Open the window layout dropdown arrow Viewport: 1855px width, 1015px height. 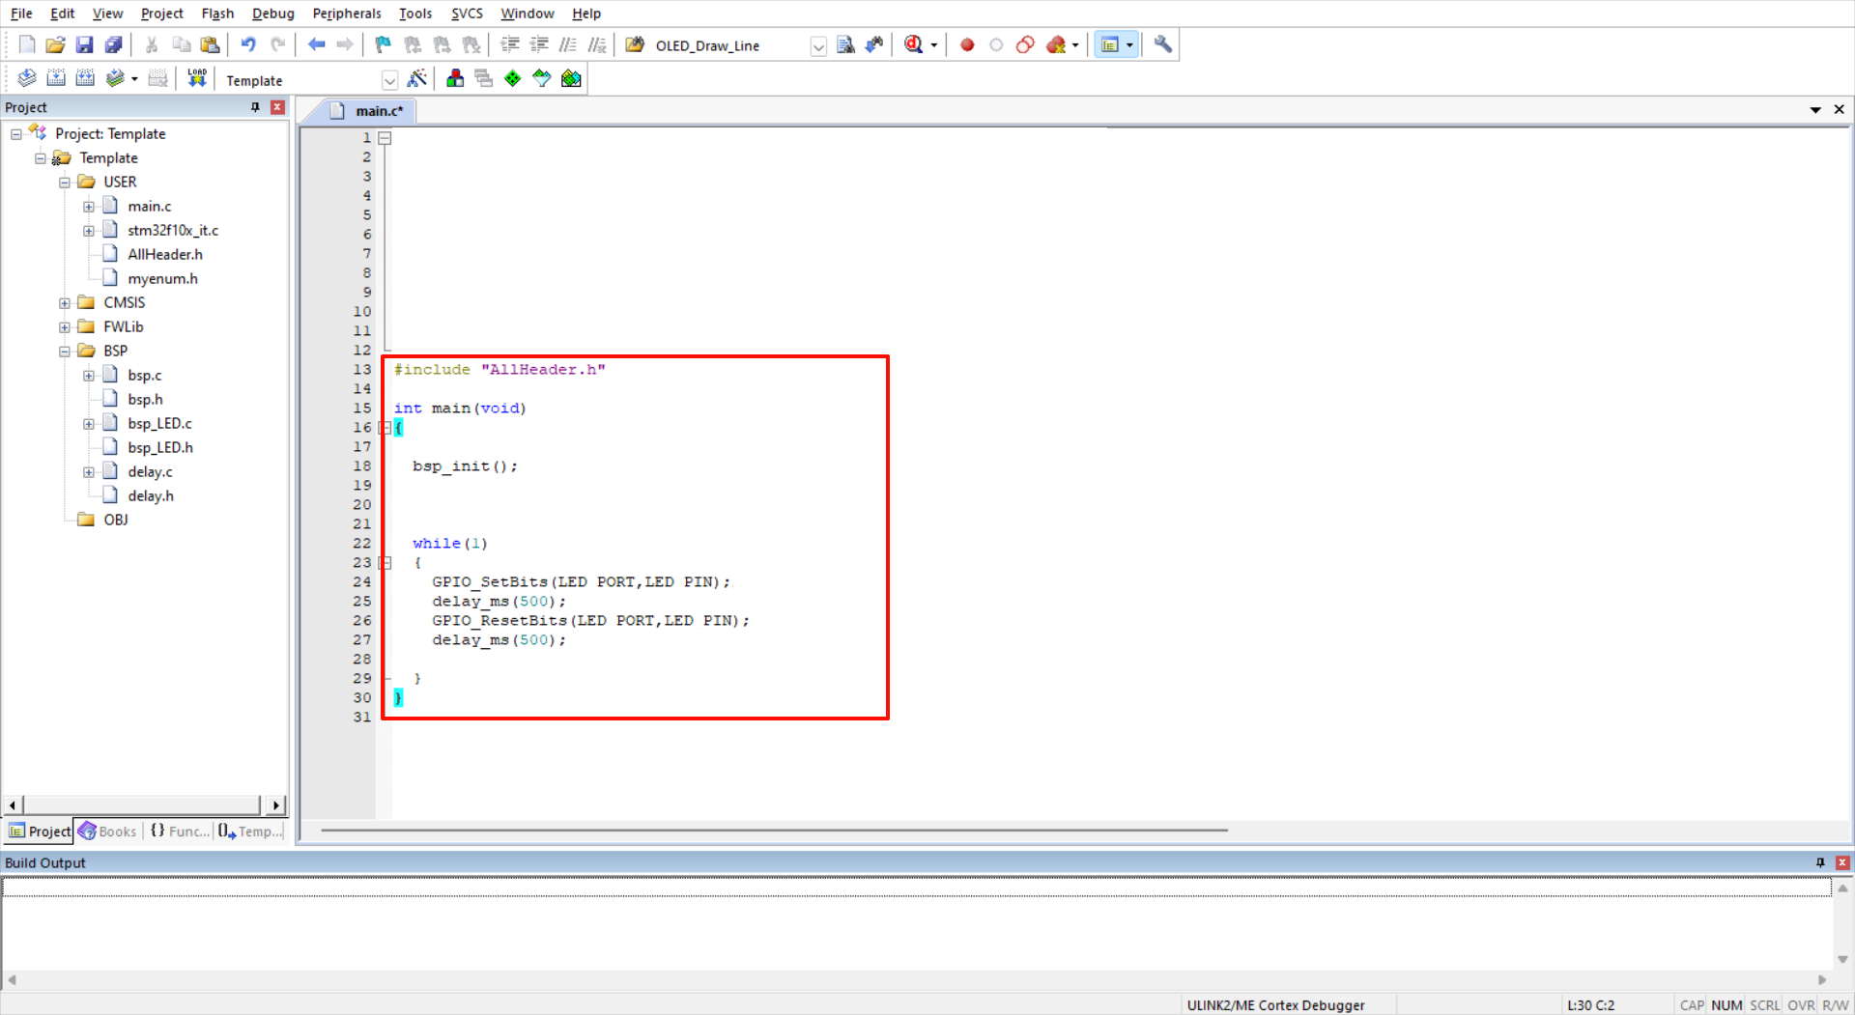click(1129, 45)
